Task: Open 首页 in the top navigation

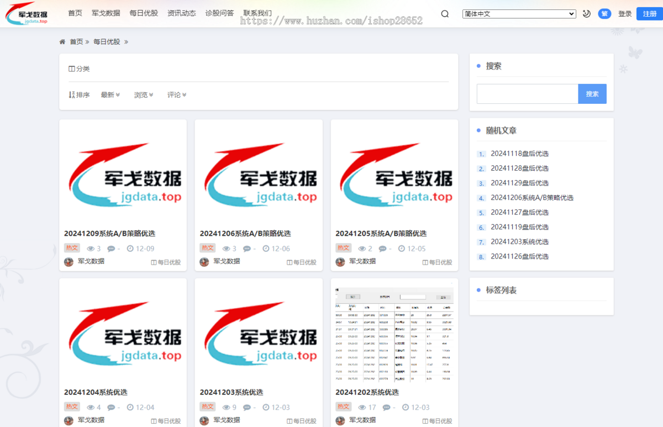Action: click(x=75, y=13)
